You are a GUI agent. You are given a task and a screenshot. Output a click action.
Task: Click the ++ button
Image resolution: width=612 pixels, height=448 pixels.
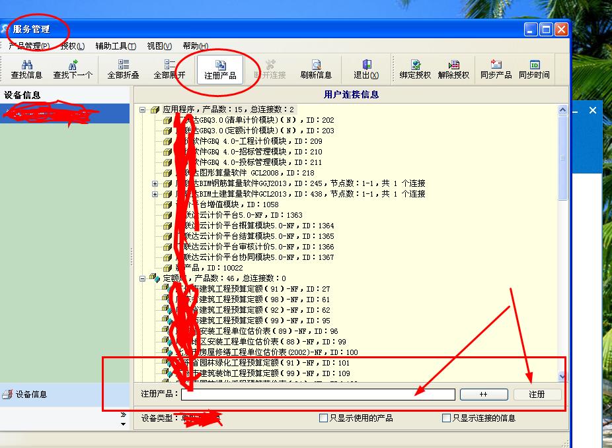click(x=484, y=395)
